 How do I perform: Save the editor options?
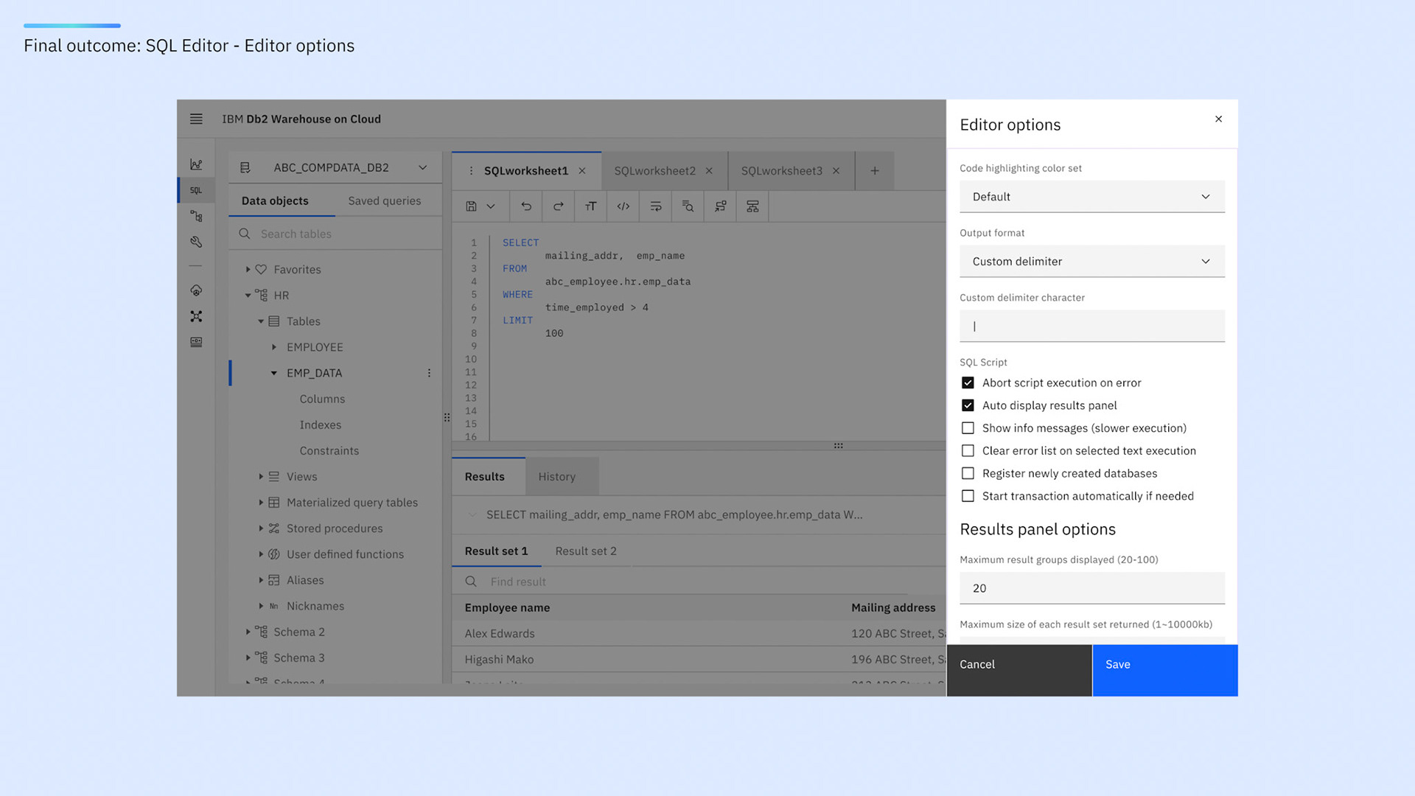click(x=1164, y=670)
